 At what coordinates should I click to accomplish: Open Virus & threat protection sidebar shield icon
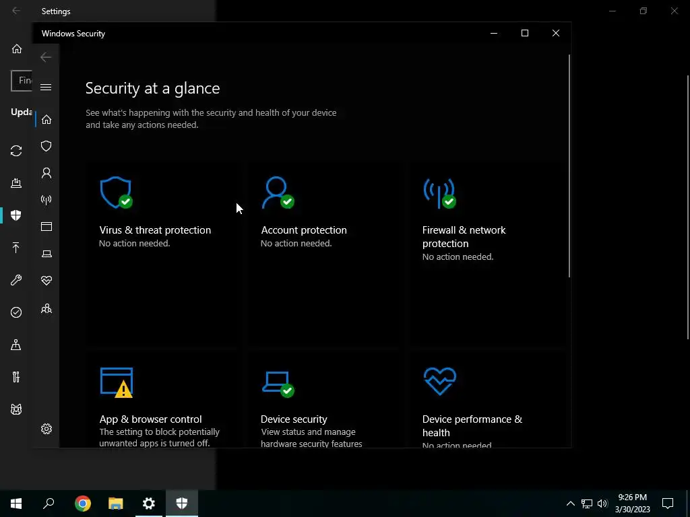click(46, 146)
